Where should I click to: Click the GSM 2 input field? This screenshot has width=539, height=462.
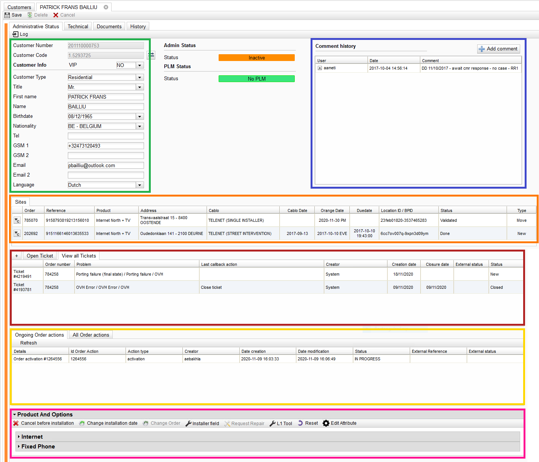tap(106, 156)
